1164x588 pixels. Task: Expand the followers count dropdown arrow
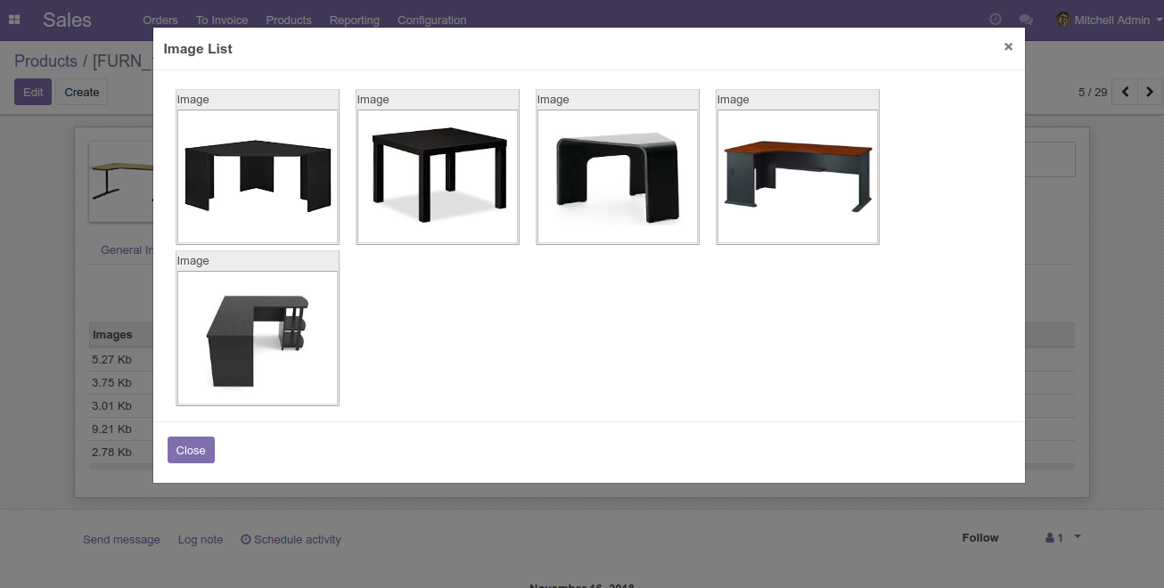[1078, 537]
